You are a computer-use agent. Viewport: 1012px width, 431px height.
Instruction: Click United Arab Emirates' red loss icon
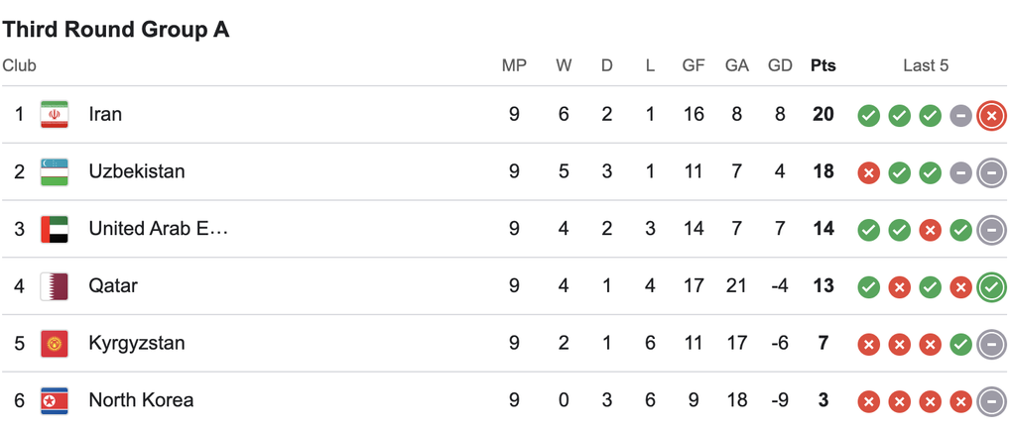(x=930, y=230)
